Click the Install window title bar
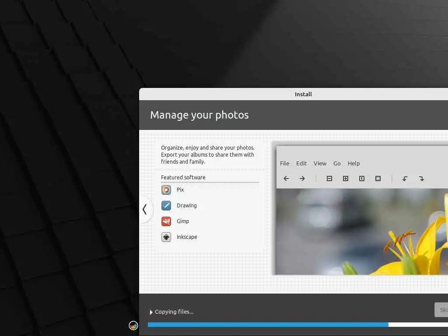This screenshot has height=336, width=448. point(294,94)
